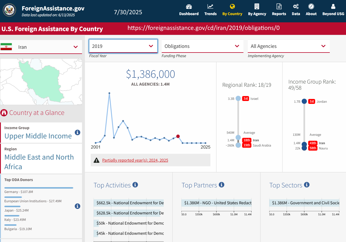The height and width of the screenshot is (242, 346).
Task: Click the Upper Middle Income link
Action: click(38, 136)
